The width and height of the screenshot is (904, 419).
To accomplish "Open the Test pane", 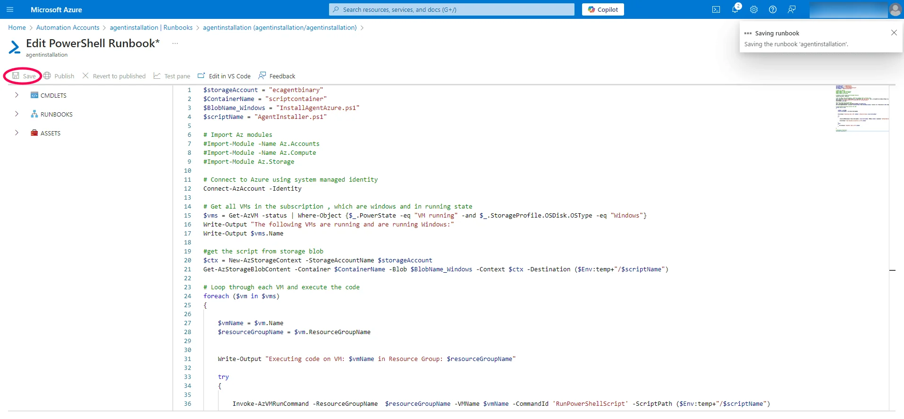I will click(172, 76).
